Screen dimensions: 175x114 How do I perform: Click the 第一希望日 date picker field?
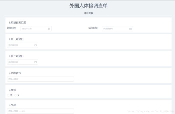[x=23, y=45]
